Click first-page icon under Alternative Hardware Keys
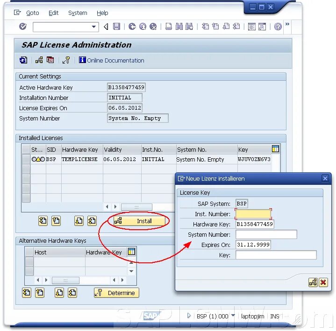Screen dimensions: 336x331 pos(27,293)
